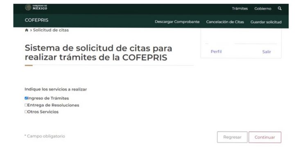Click the Solicitud de citas breadcrumb
The height and width of the screenshot is (151, 303).
click(x=51, y=30)
